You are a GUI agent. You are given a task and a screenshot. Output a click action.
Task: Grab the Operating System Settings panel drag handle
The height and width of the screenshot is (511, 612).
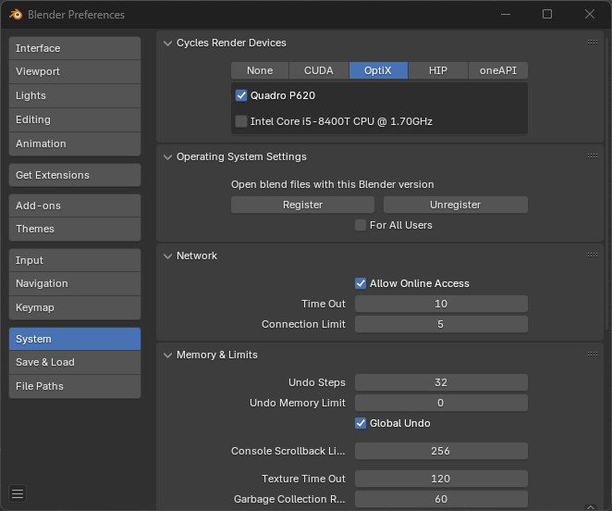(592, 156)
